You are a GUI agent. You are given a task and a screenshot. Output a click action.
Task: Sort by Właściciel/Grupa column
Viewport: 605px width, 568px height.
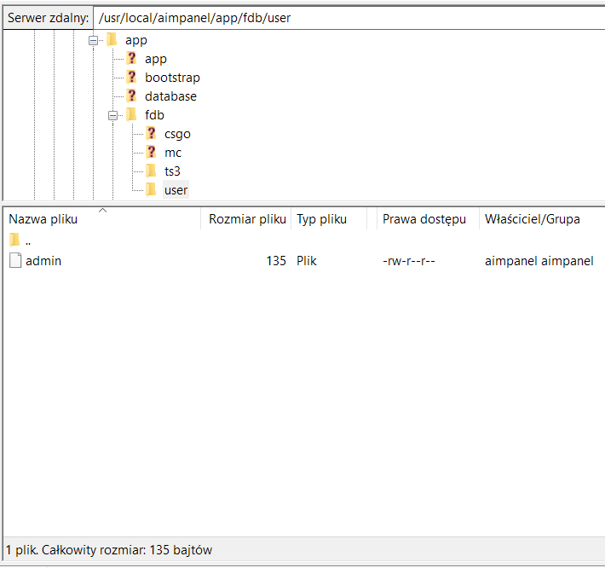click(532, 219)
